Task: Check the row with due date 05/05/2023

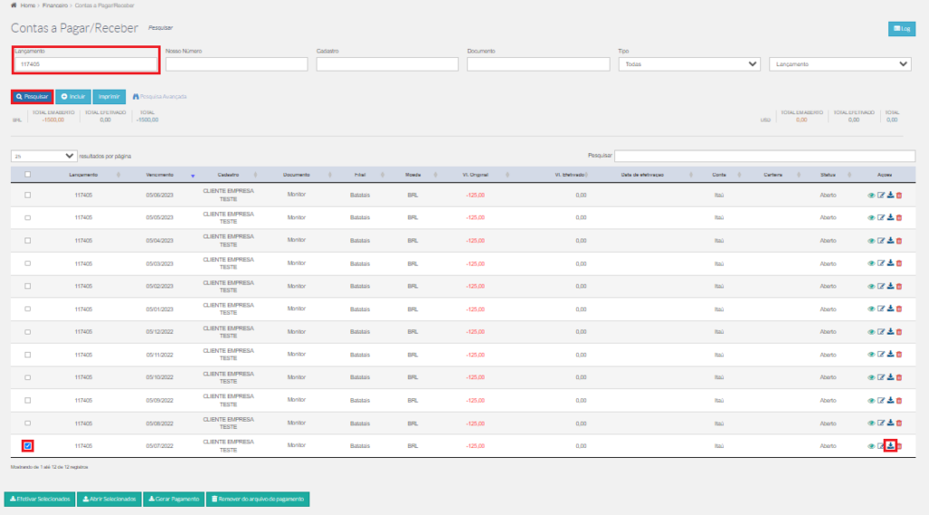Action: (28, 218)
